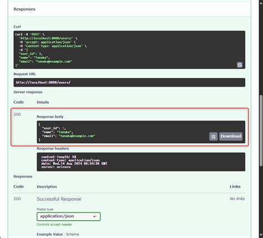The image size is (263, 238).
Task: Click the Responses heading at top
Action: [24, 9]
